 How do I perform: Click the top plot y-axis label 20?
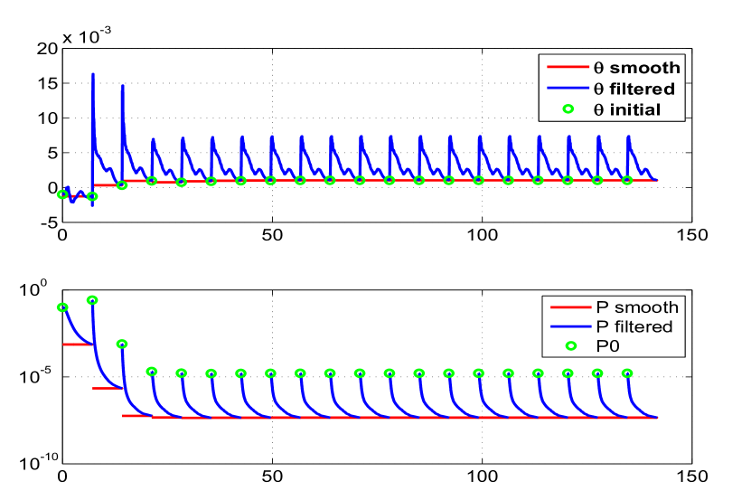point(47,49)
